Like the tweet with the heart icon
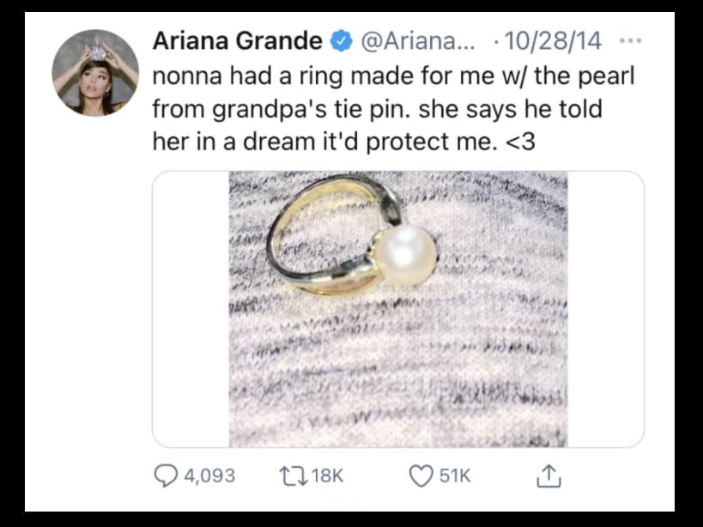The width and height of the screenshot is (703, 527). [422, 476]
